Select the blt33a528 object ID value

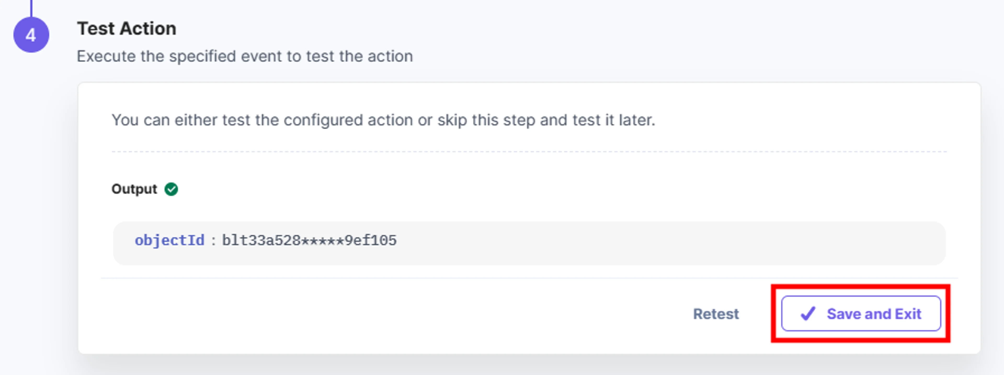tap(310, 241)
